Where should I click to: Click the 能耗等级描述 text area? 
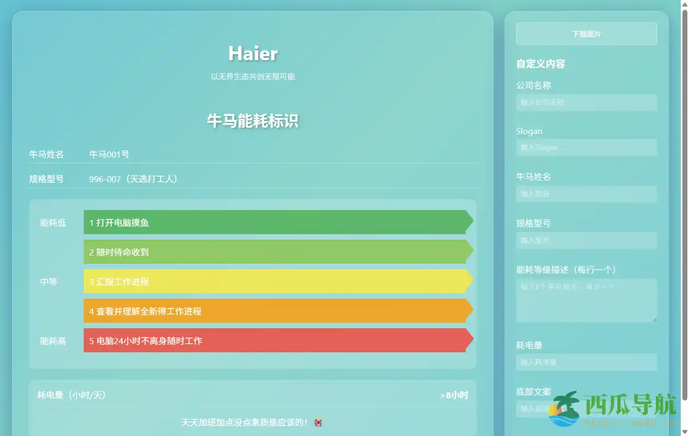click(586, 300)
